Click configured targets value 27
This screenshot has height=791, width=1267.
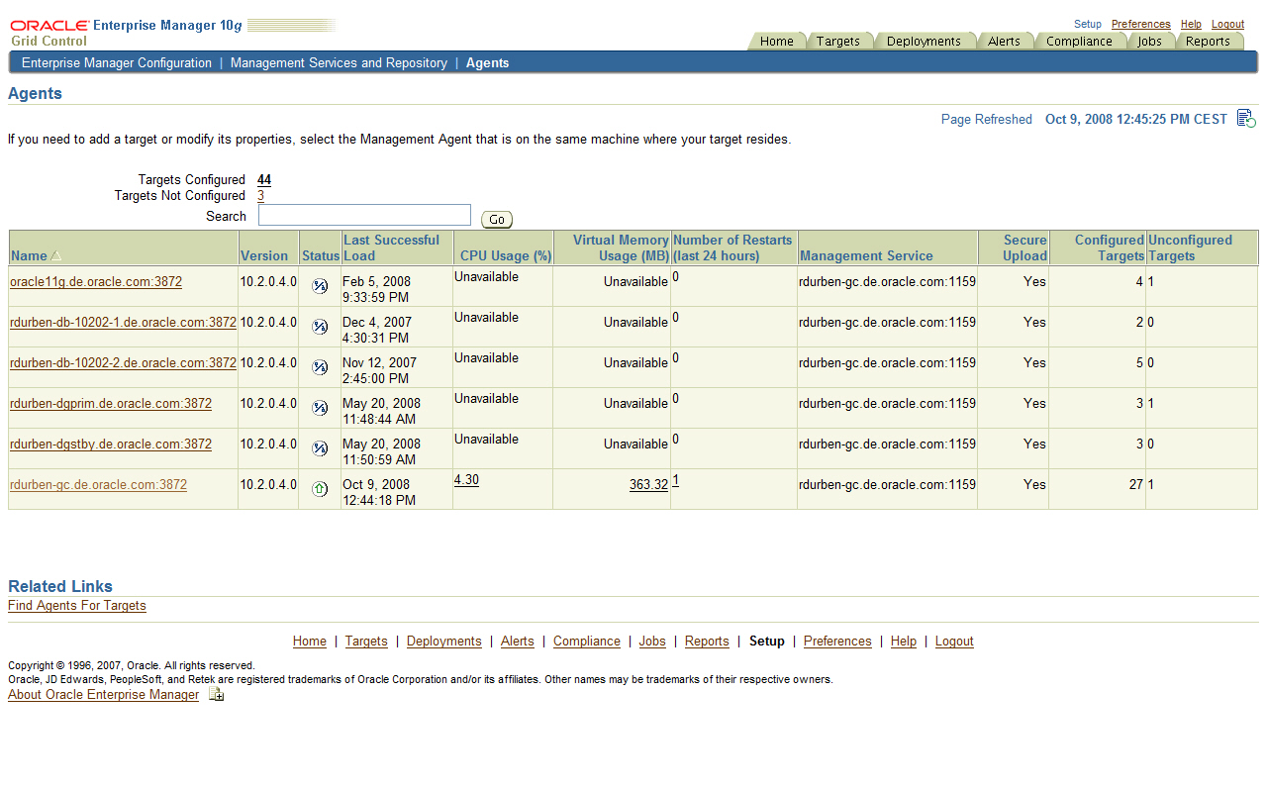(x=1135, y=485)
